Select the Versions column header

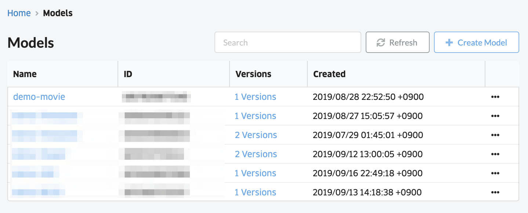pyautogui.click(x=253, y=74)
